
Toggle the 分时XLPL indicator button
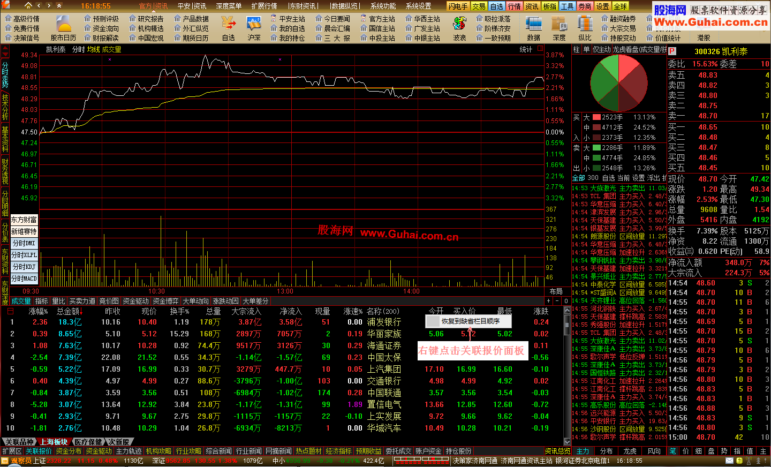[x=24, y=255]
